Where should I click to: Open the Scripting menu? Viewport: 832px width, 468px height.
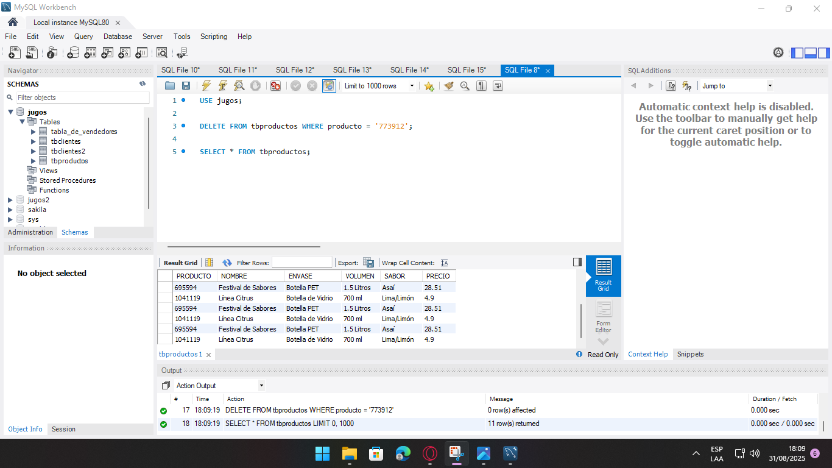[x=214, y=37]
